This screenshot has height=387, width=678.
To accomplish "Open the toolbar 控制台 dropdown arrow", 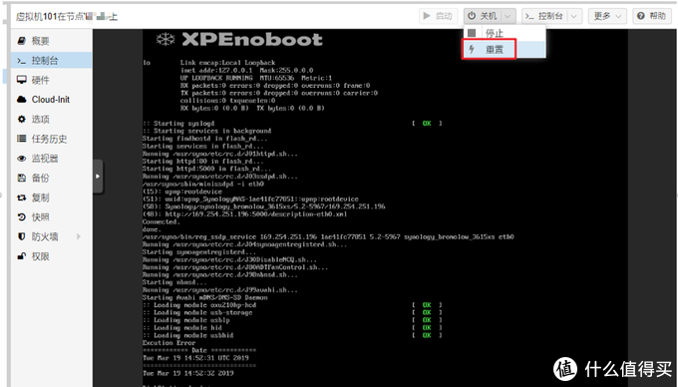I will tap(573, 16).
